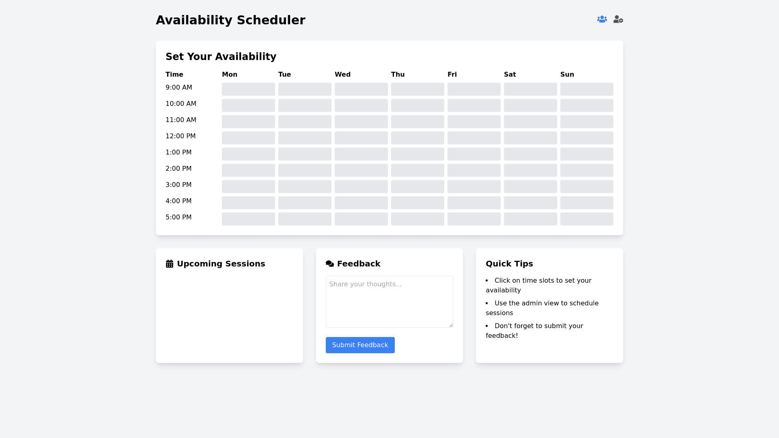Click resize handle of feedback textarea
This screenshot has width=779, height=438.
(x=451, y=325)
